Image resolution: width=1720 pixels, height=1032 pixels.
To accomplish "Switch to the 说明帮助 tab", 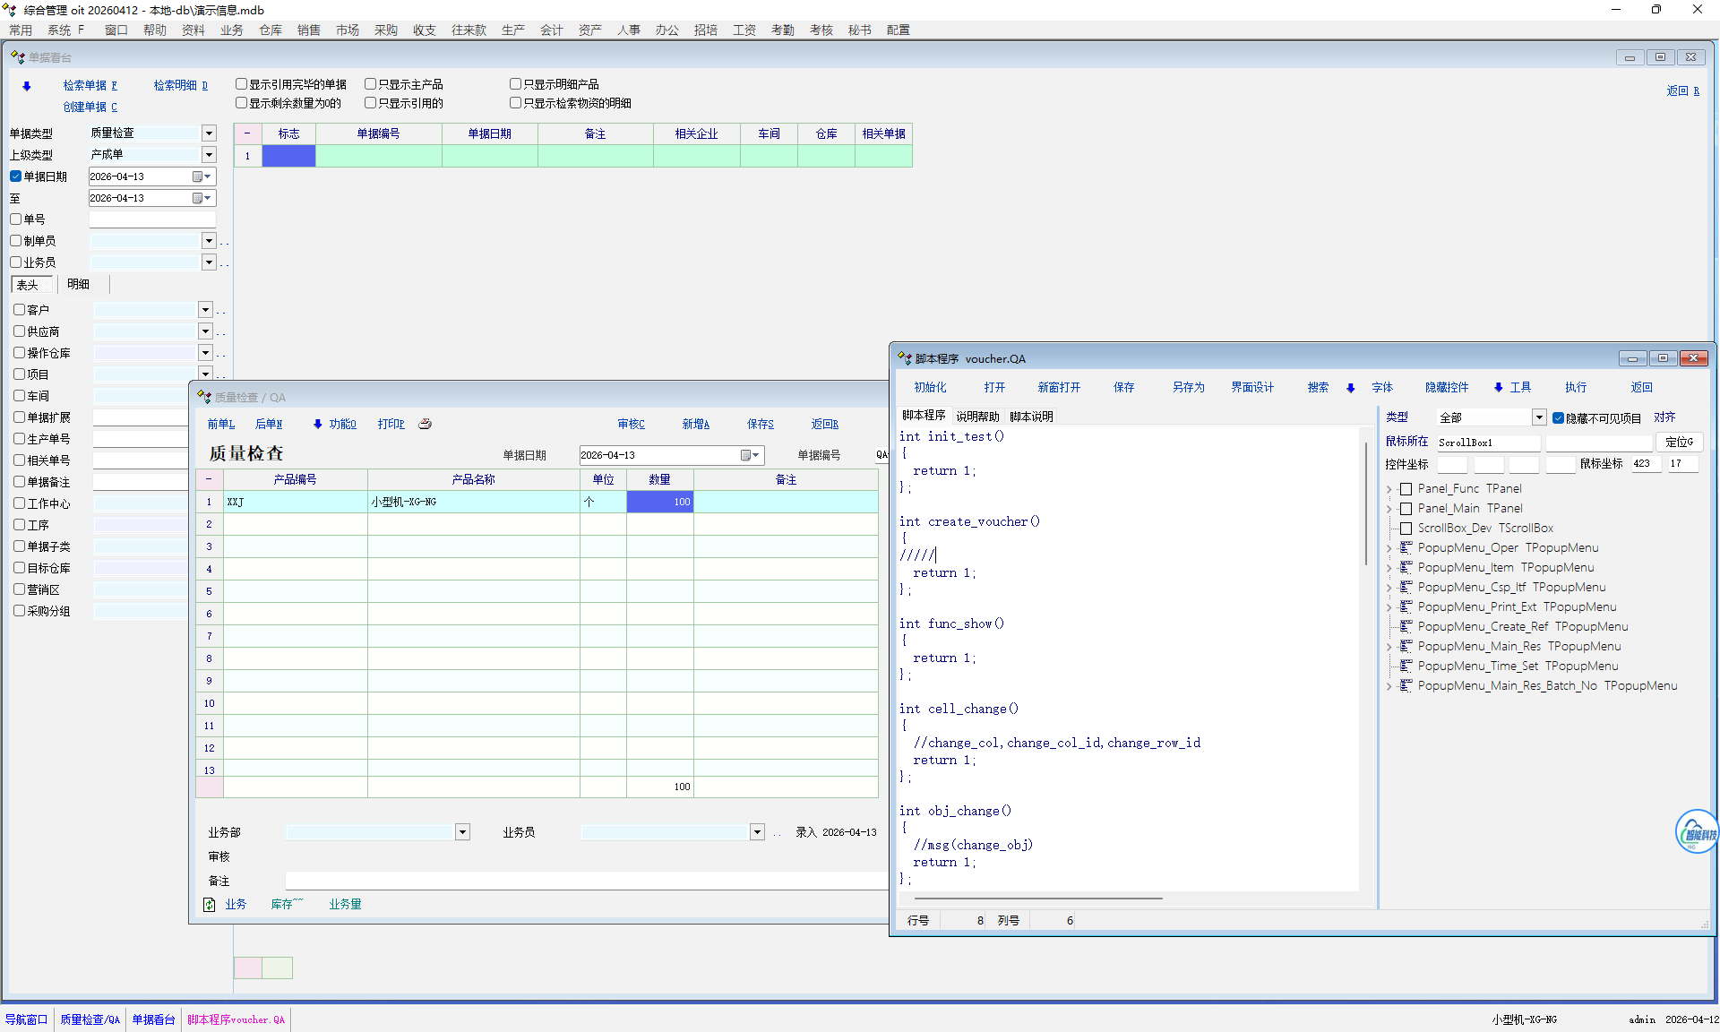I will [976, 417].
